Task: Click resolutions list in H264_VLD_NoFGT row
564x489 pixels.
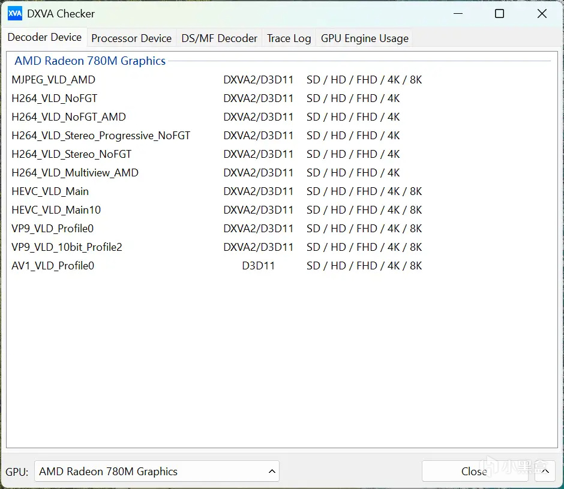Action: 353,98
